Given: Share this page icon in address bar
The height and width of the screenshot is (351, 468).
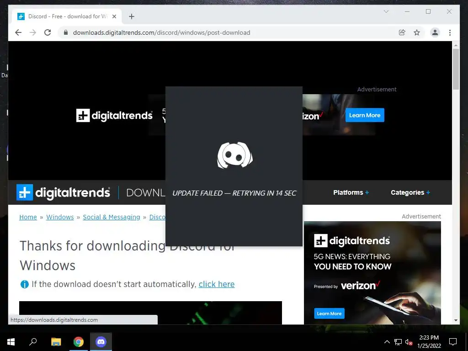Looking at the screenshot, I should [402, 32].
